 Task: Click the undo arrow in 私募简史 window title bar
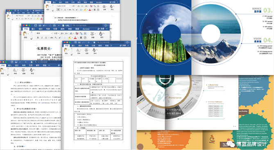[44, 25]
